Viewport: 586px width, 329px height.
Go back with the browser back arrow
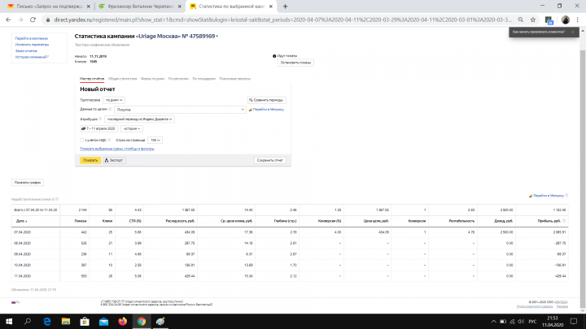point(8,19)
